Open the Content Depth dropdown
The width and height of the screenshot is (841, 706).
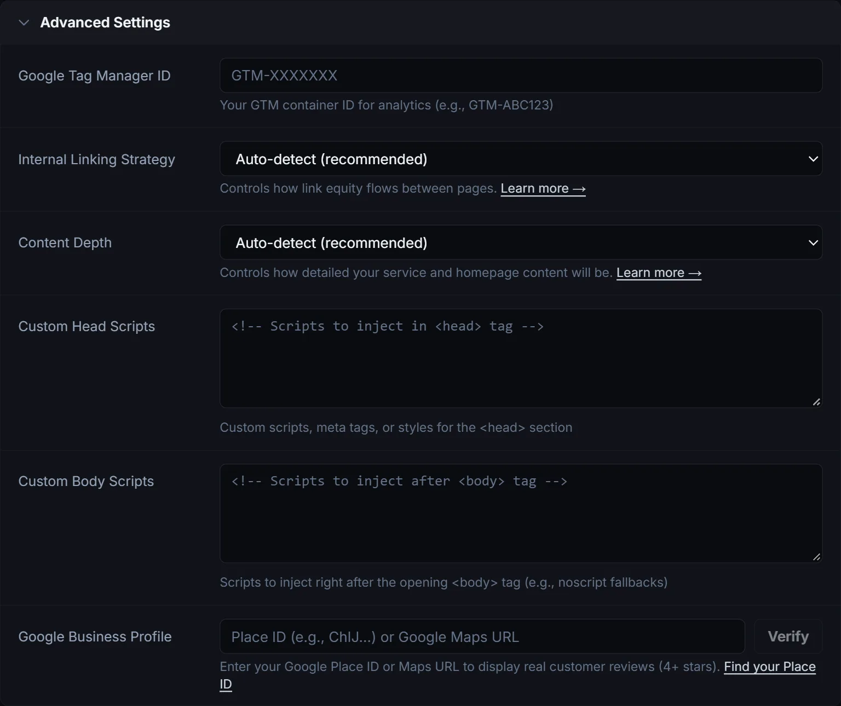[x=521, y=243]
